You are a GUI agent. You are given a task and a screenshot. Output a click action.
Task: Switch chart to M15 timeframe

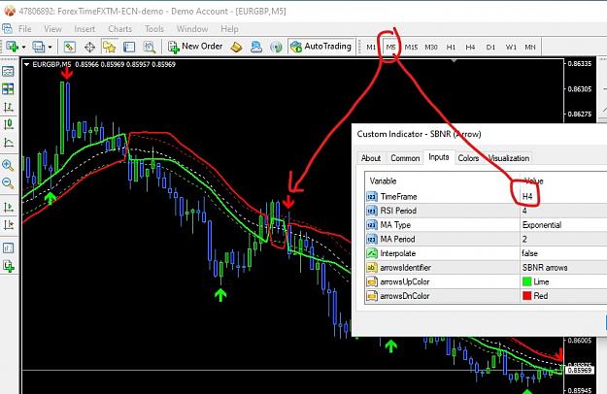pyautogui.click(x=411, y=48)
